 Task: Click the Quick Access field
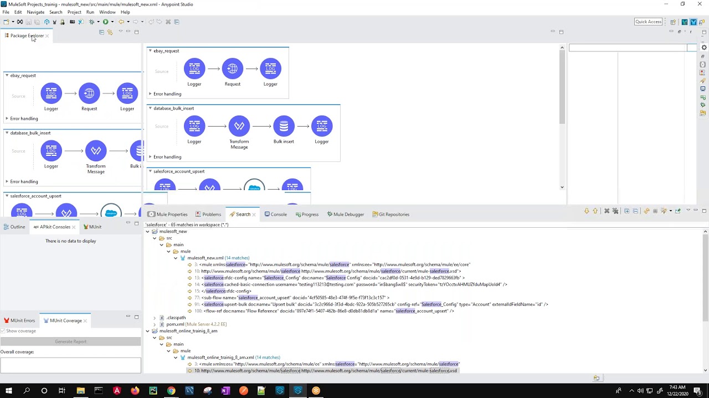click(x=649, y=22)
